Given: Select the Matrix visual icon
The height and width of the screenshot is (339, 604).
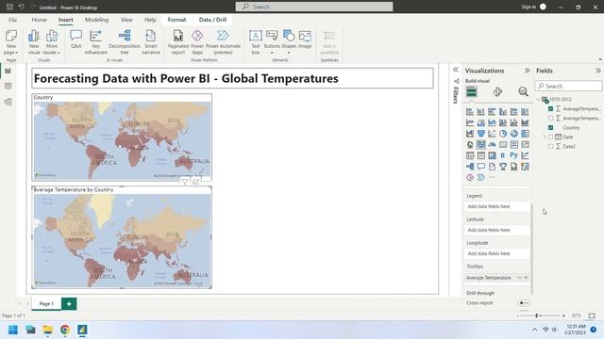Looking at the screenshot, I should point(492,155).
